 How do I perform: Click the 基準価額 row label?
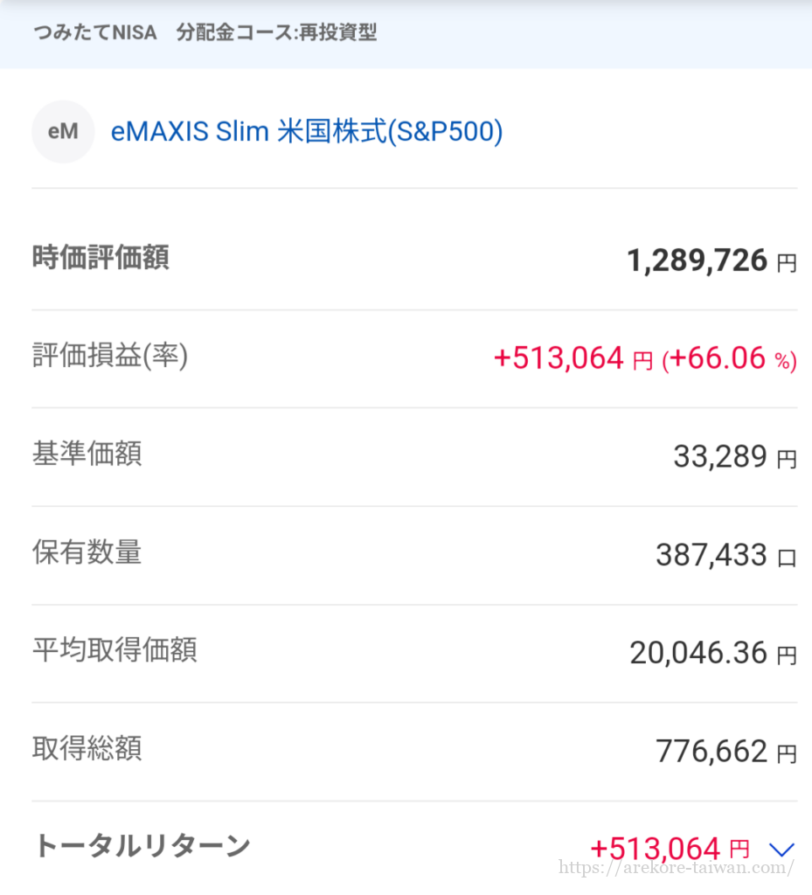tap(87, 454)
